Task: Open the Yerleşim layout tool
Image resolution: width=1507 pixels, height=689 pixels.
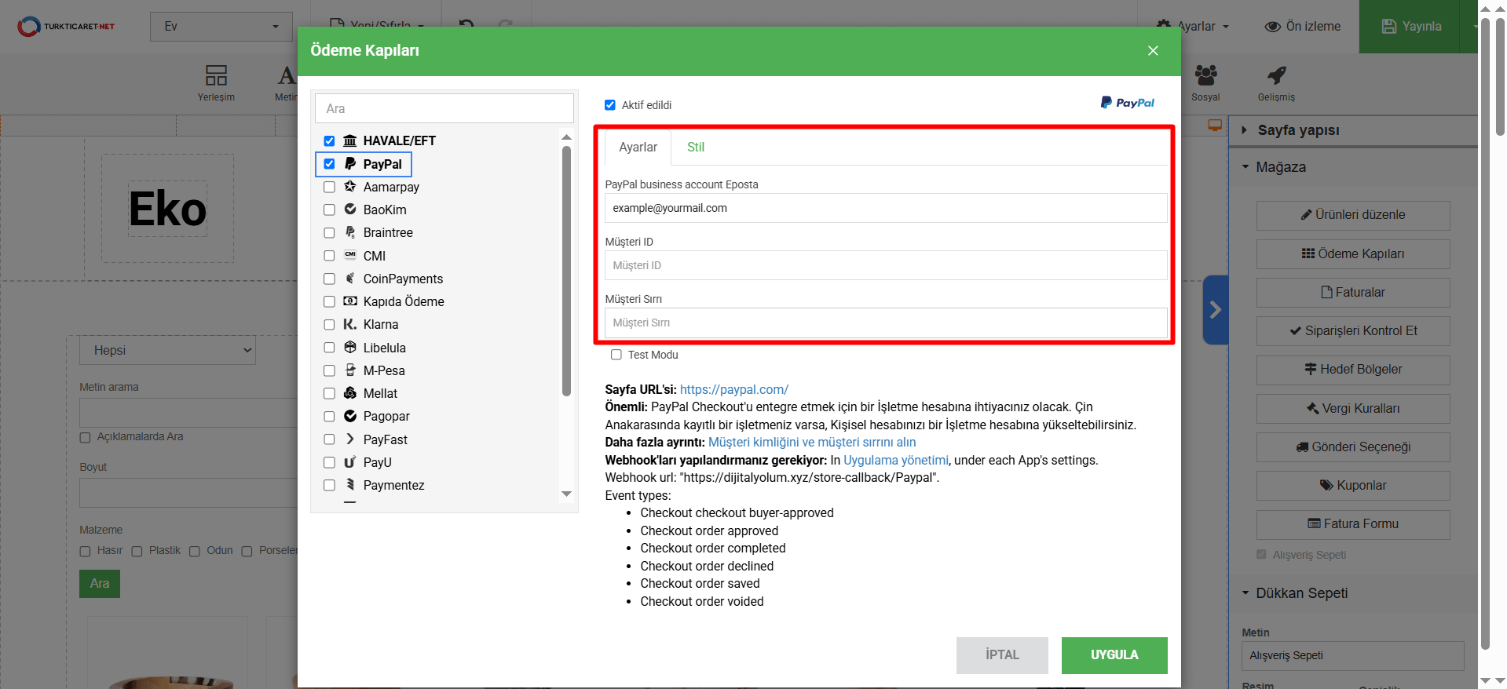Action: [216, 83]
